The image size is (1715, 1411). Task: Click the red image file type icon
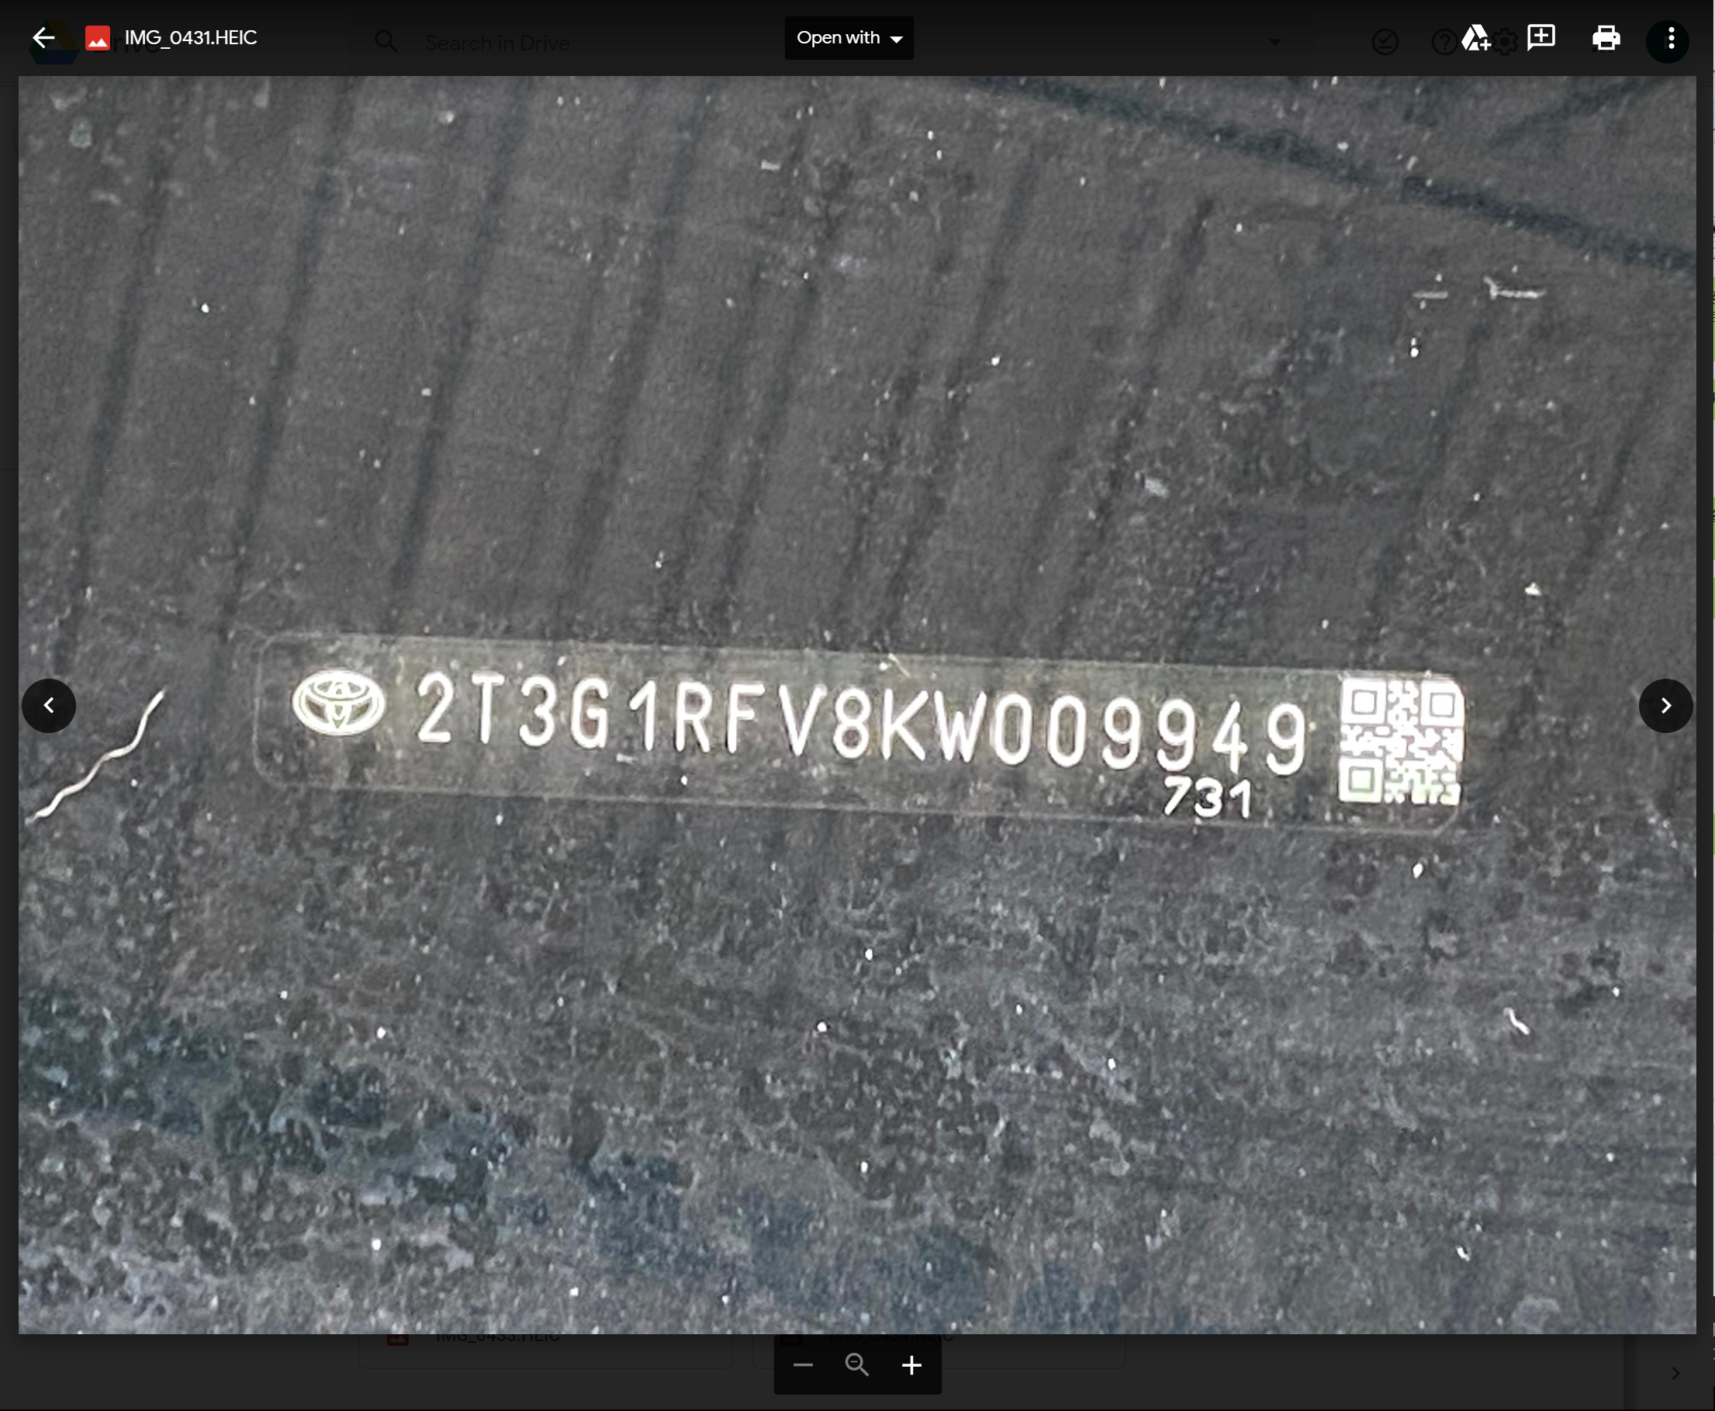click(x=98, y=38)
